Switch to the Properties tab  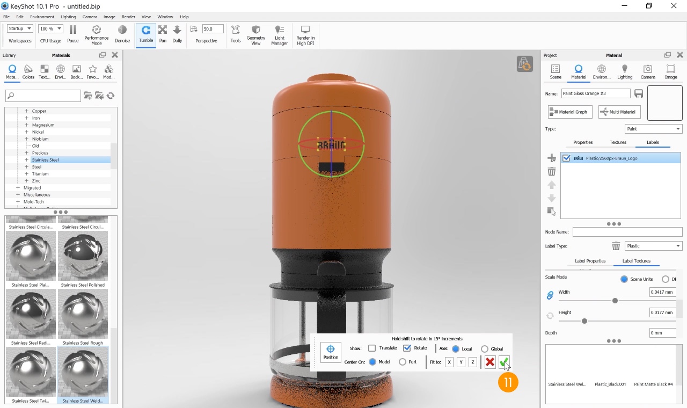point(583,142)
